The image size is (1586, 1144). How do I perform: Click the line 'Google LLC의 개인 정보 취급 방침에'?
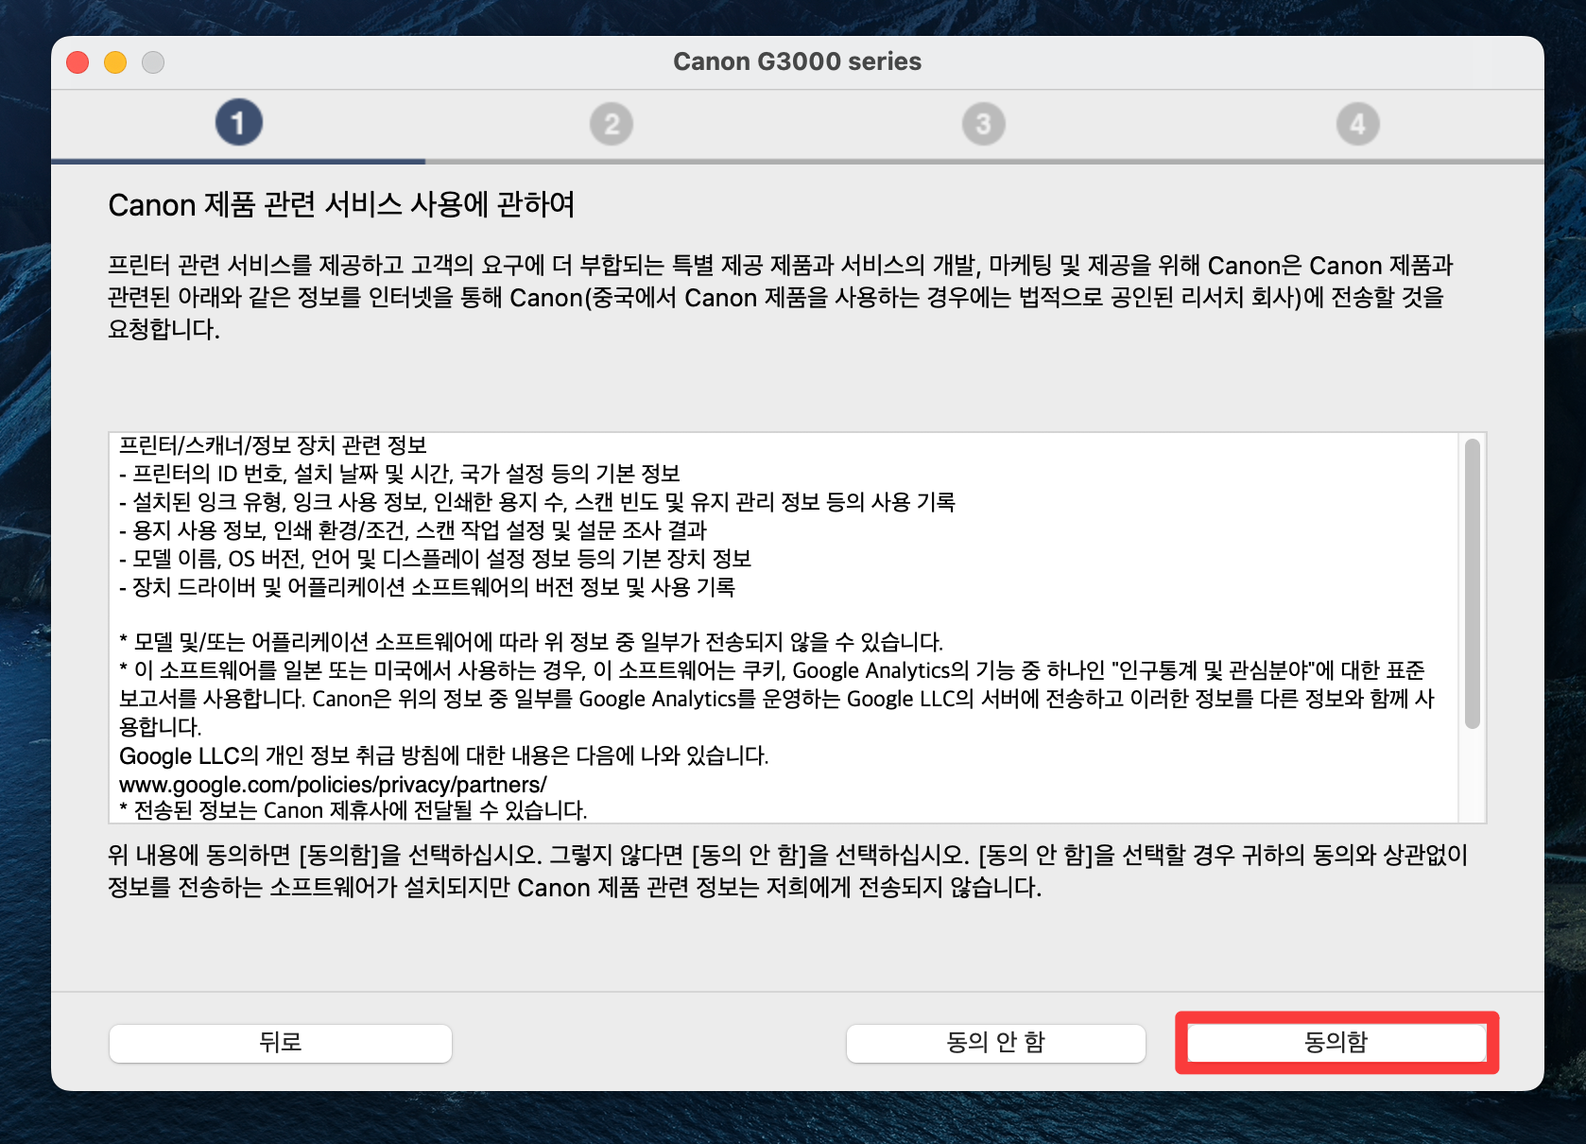click(x=444, y=755)
